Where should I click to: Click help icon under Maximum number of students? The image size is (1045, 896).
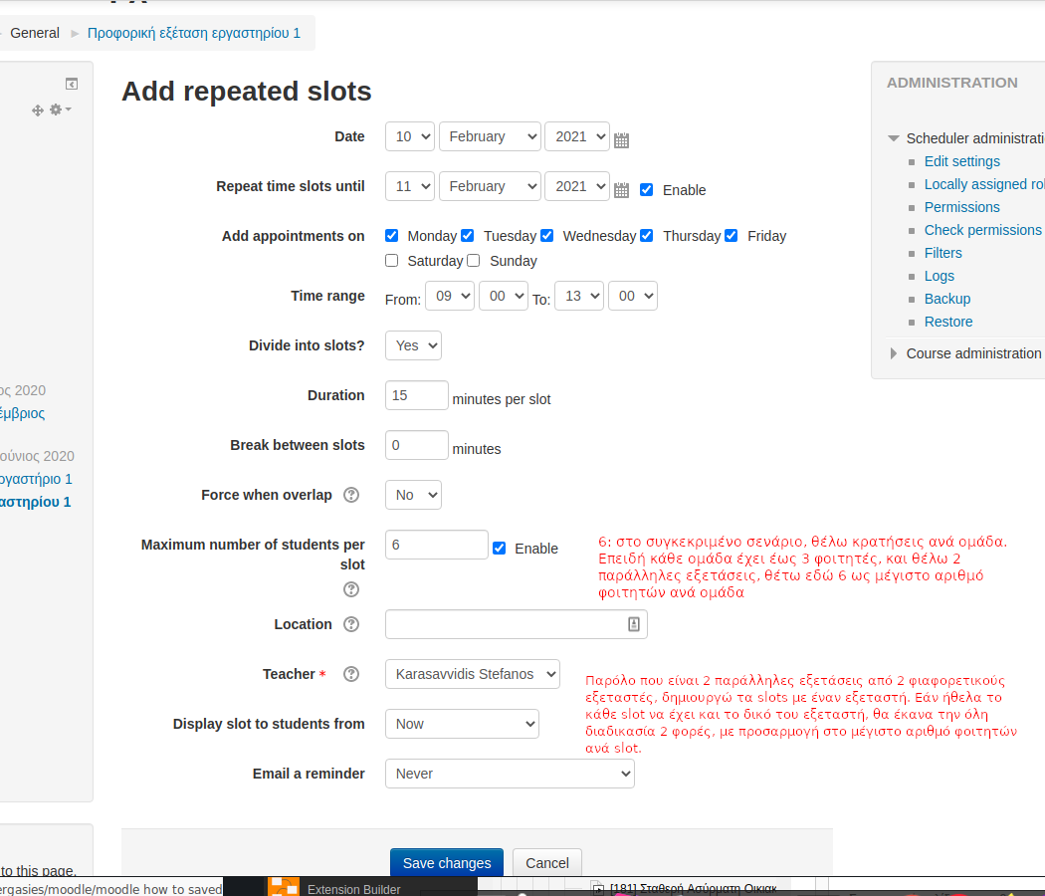click(x=350, y=589)
